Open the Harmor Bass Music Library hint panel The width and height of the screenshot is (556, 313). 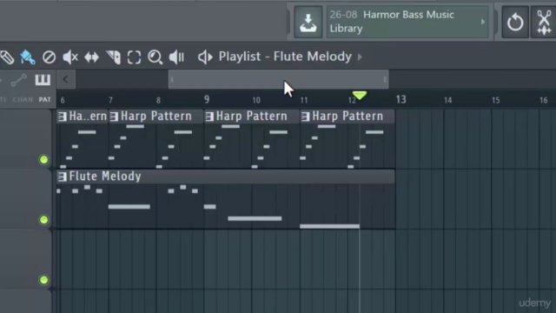407,22
